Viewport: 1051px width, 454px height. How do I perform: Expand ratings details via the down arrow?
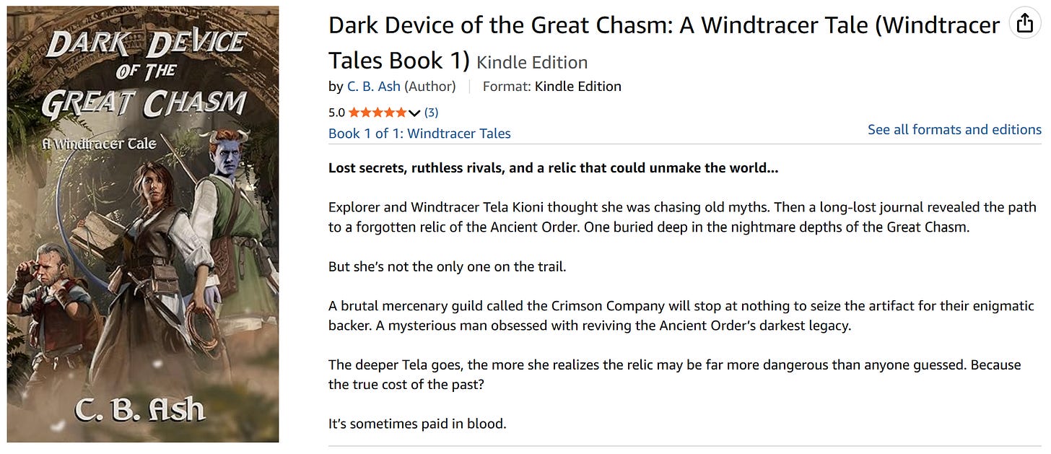[413, 113]
